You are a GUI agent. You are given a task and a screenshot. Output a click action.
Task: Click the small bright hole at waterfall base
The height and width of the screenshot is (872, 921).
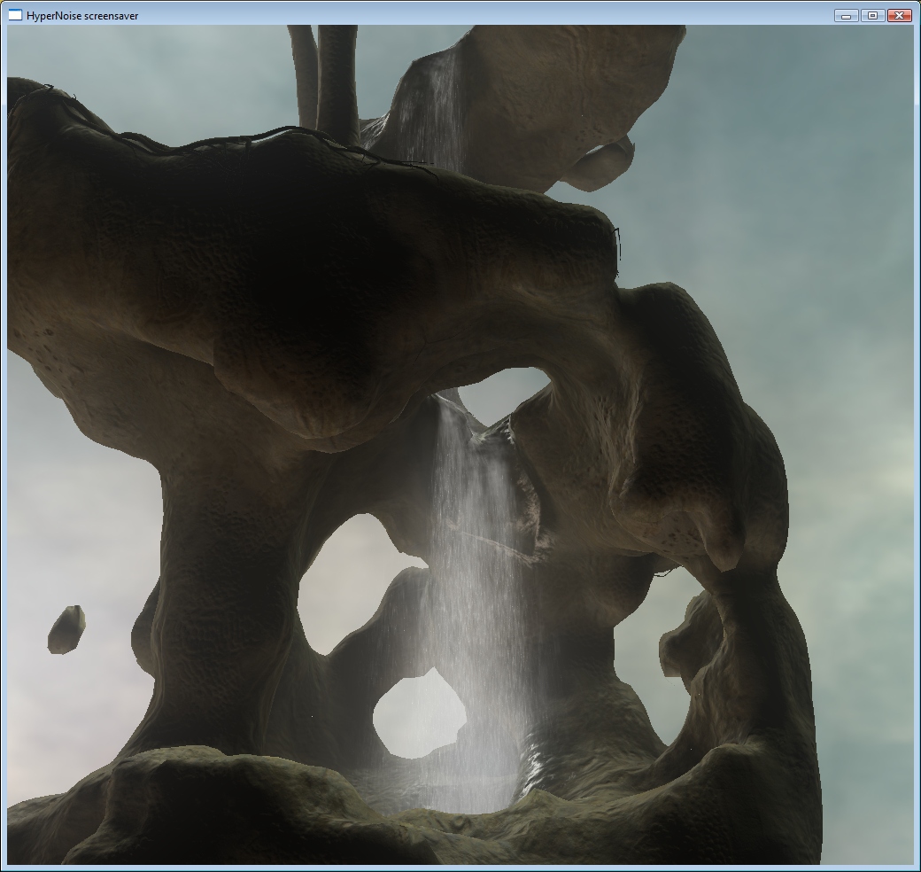pyautogui.click(x=419, y=716)
